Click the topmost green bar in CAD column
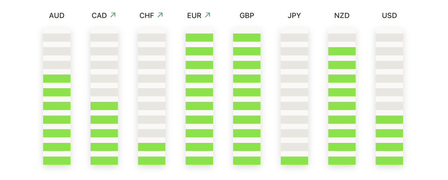448x180 pixels. click(104, 106)
